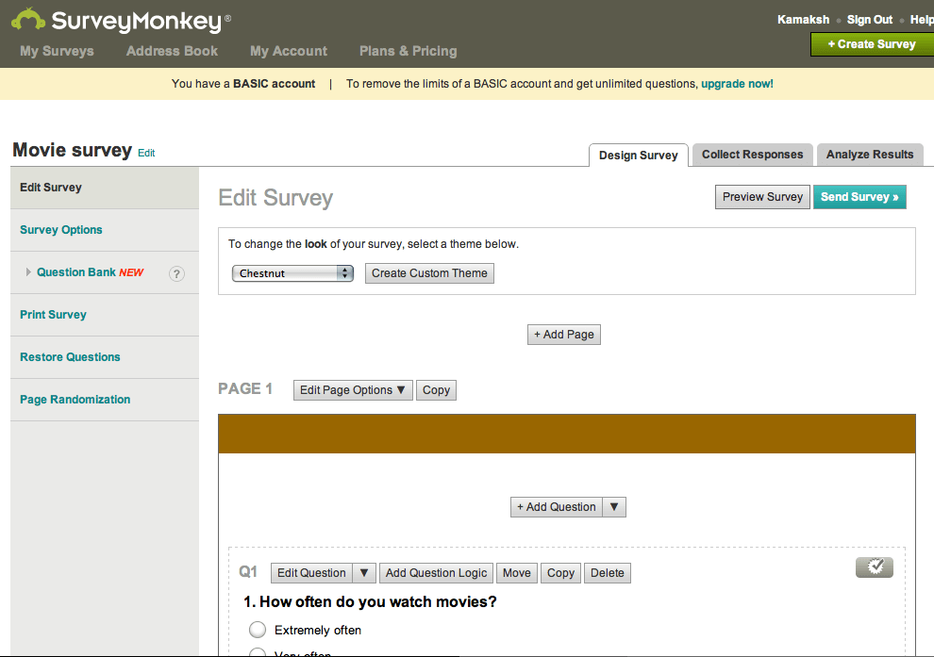Open Restore Questions in the sidebar

coord(105,357)
